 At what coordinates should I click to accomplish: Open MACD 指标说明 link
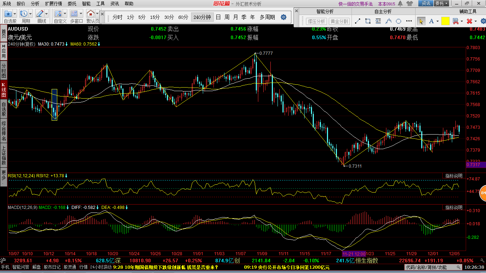454,208
